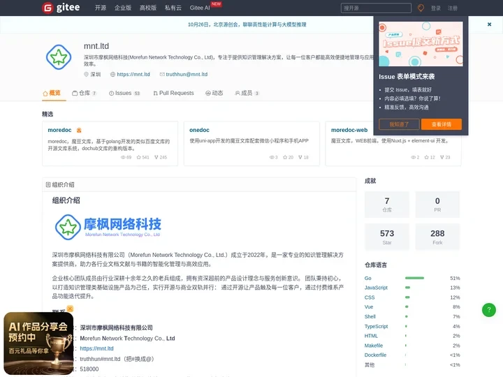The height and width of the screenshot is (377, 503).
Task: Open the 企业版 menu item
Action: coord(123,8)
